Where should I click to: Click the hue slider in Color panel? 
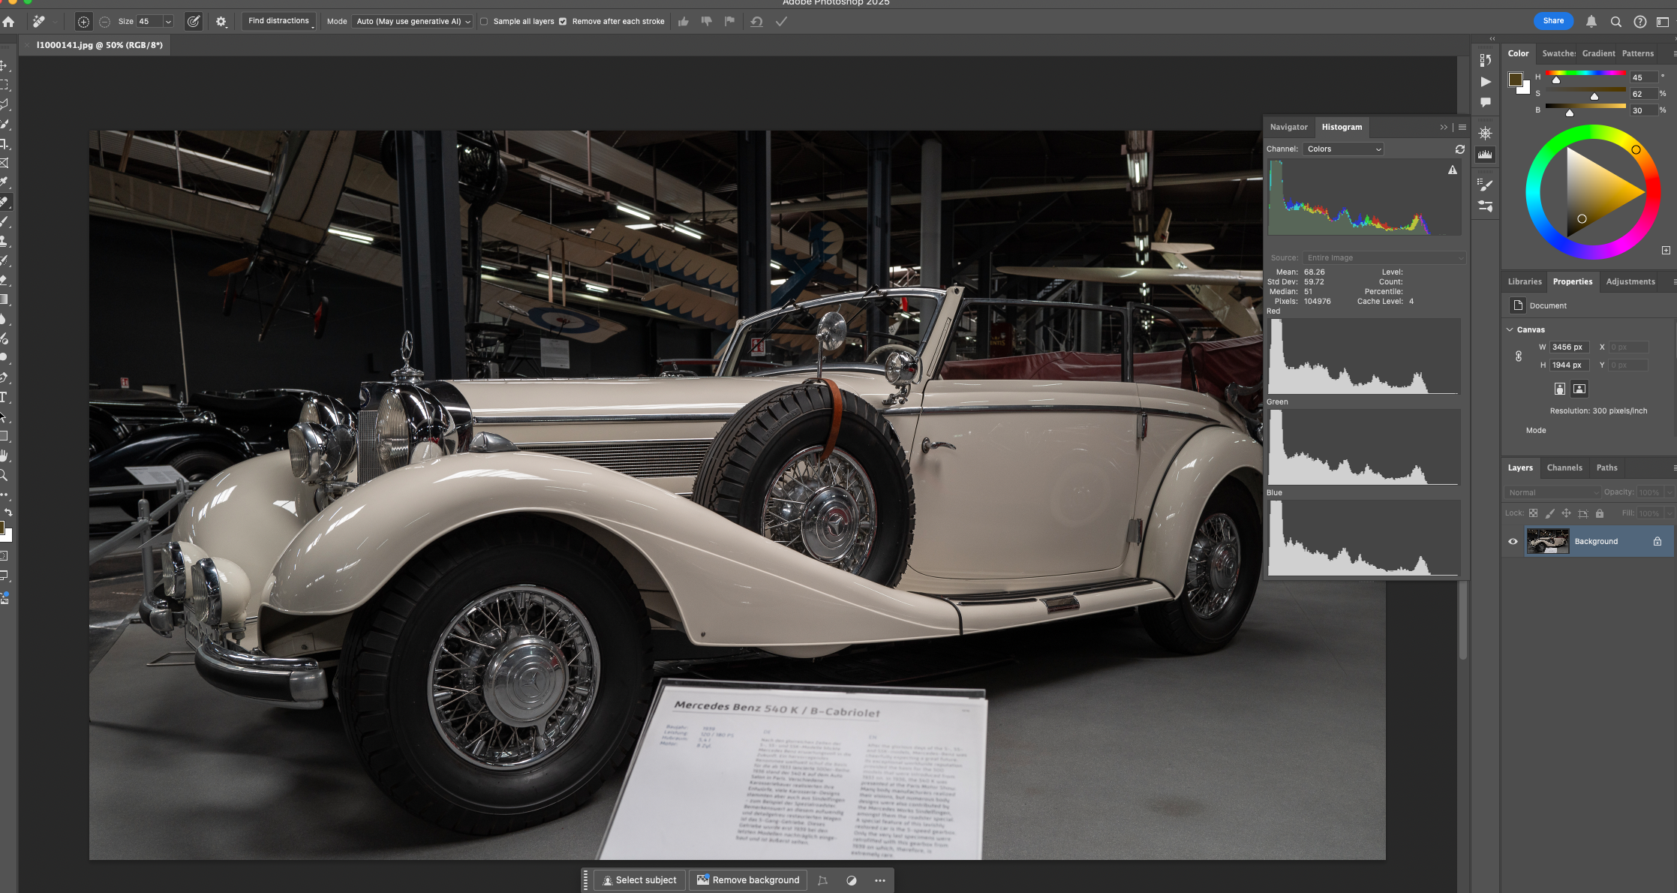pyautogui.click(x=1585, y=73)
